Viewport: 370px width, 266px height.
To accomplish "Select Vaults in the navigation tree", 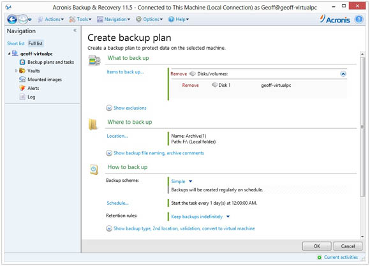I will 34,71.
